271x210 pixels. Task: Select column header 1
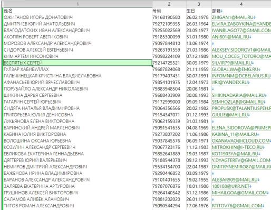point(78,4)
